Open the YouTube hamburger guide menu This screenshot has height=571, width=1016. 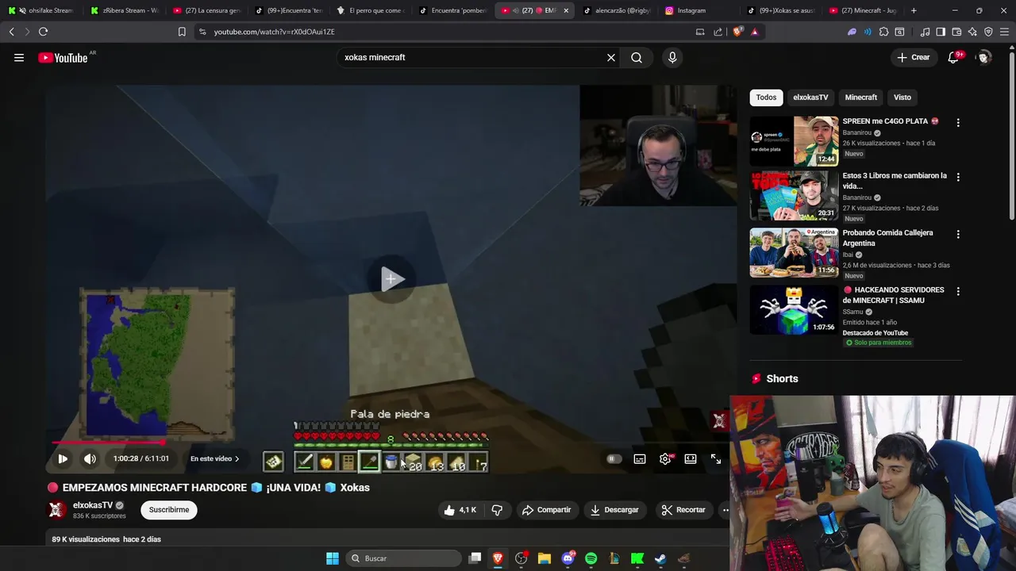click(19, 57)
